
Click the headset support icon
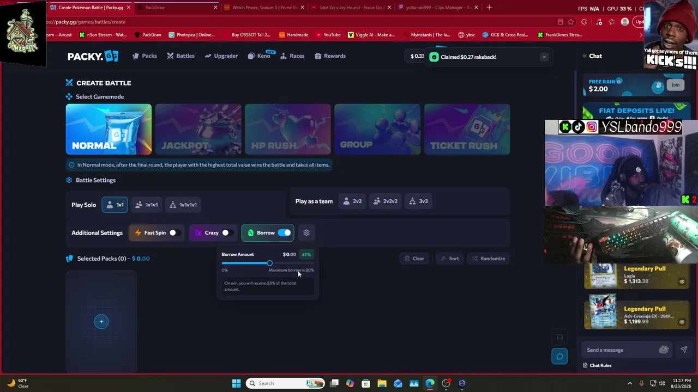point(559,337)
